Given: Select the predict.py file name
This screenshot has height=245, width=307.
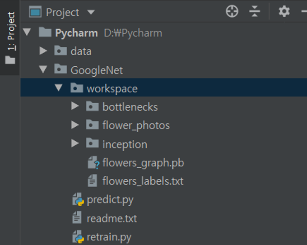Looking at the screenshot, I should (110, 200).
